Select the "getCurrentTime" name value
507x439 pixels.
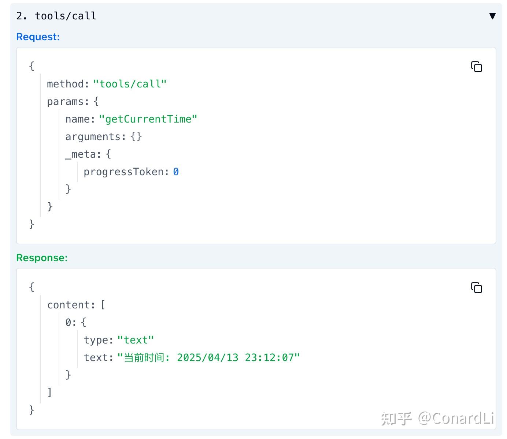(148, 119)
